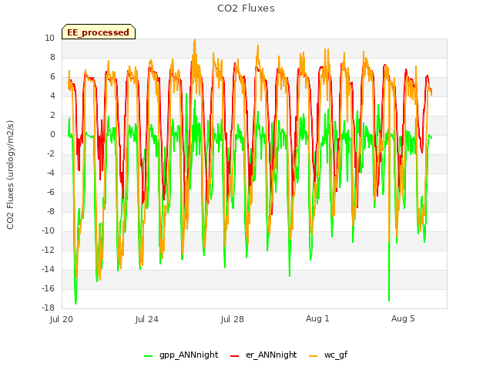Toggle the gpp_ANNnight legend entry
The height and width of the screenshot is (370, 493).
point(181,355)
